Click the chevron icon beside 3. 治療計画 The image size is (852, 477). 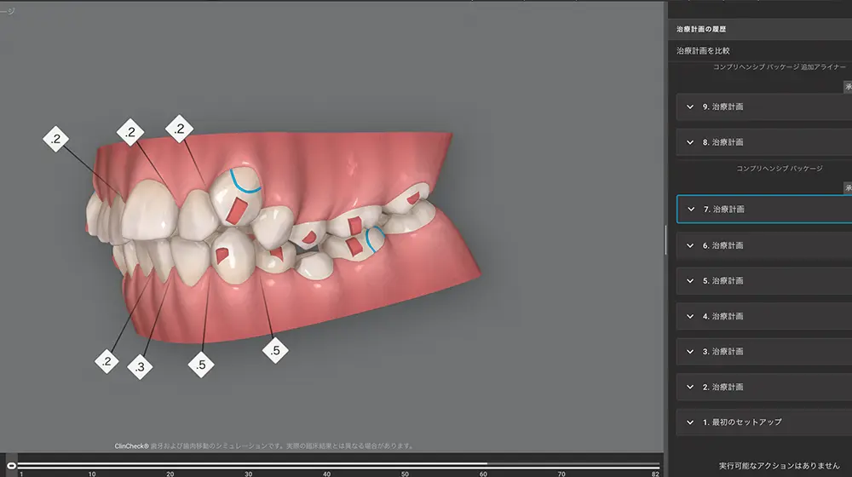click(690, 351)
